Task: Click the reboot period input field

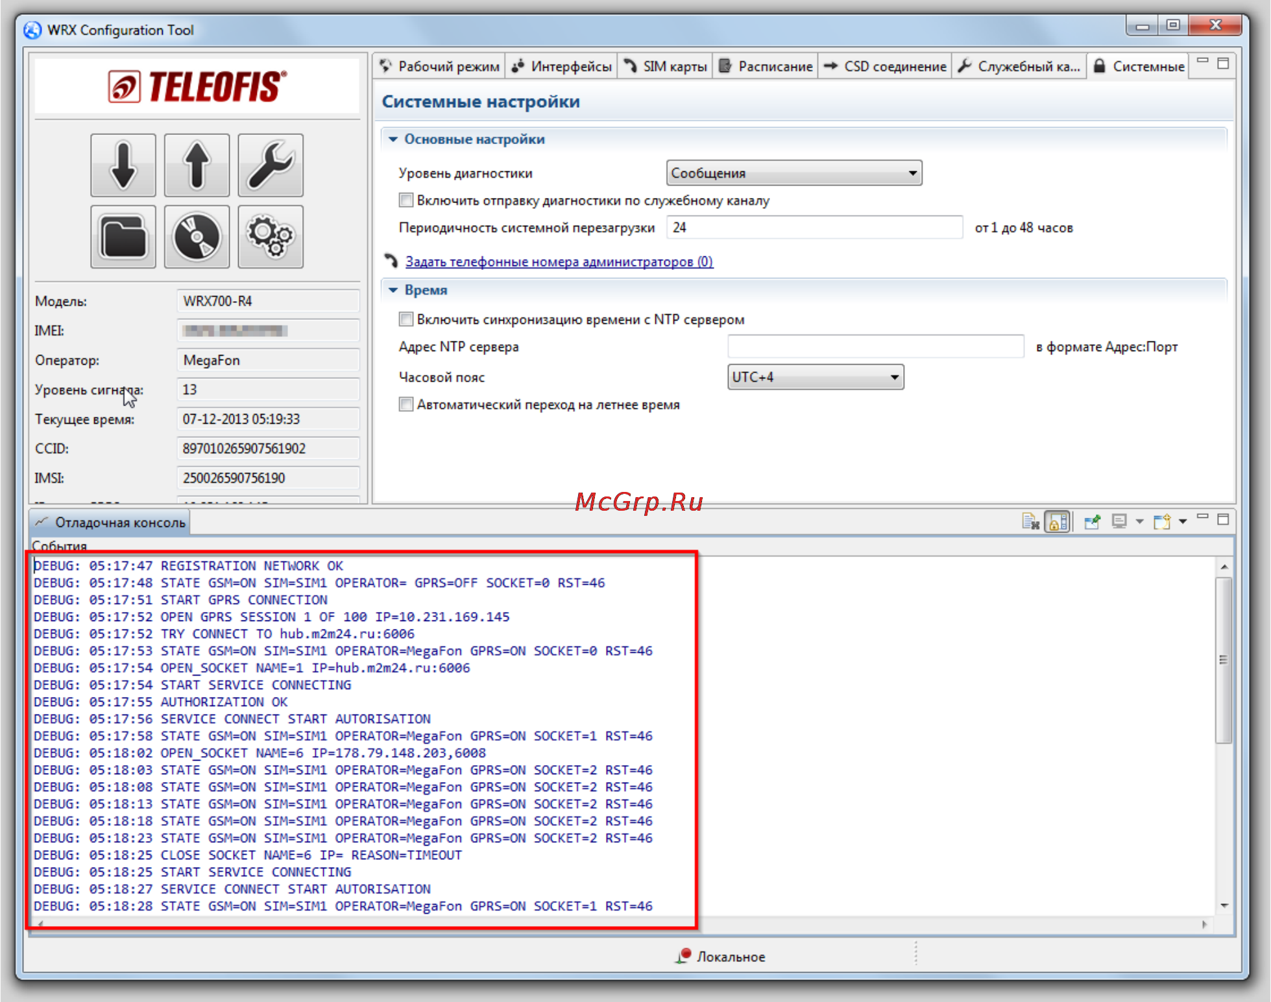Action: pos(815,227)
